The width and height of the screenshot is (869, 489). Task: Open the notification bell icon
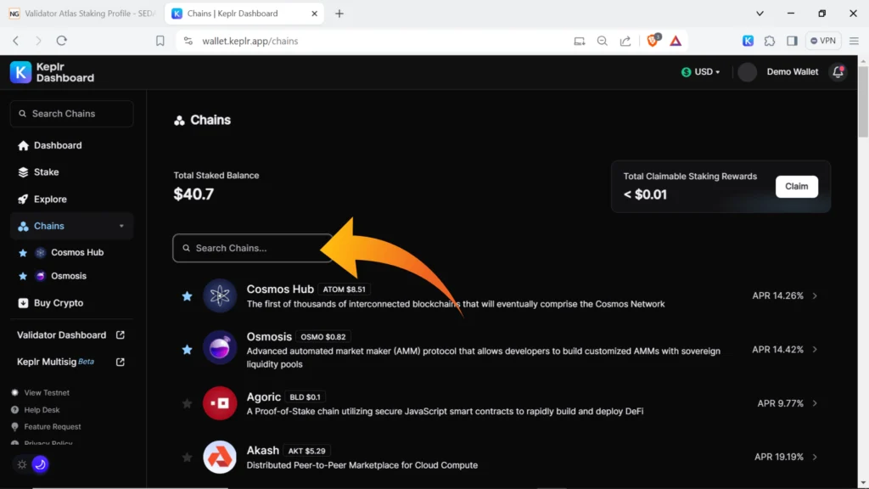pos(838,72)
